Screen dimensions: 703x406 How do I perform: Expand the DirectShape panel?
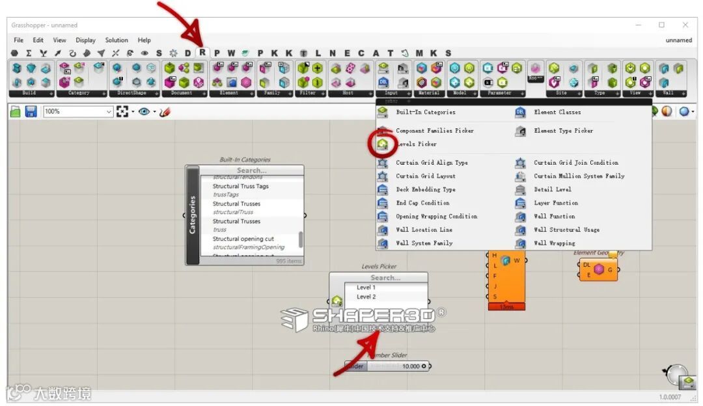click(157, 93)
